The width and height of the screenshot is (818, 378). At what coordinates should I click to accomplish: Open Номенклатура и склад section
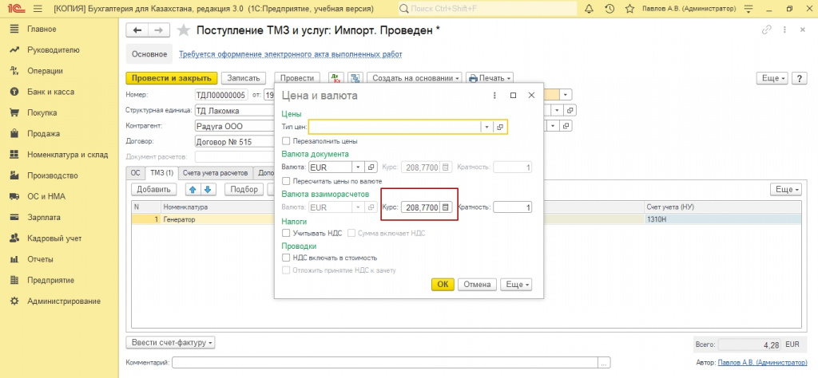[x=68, y=155]
